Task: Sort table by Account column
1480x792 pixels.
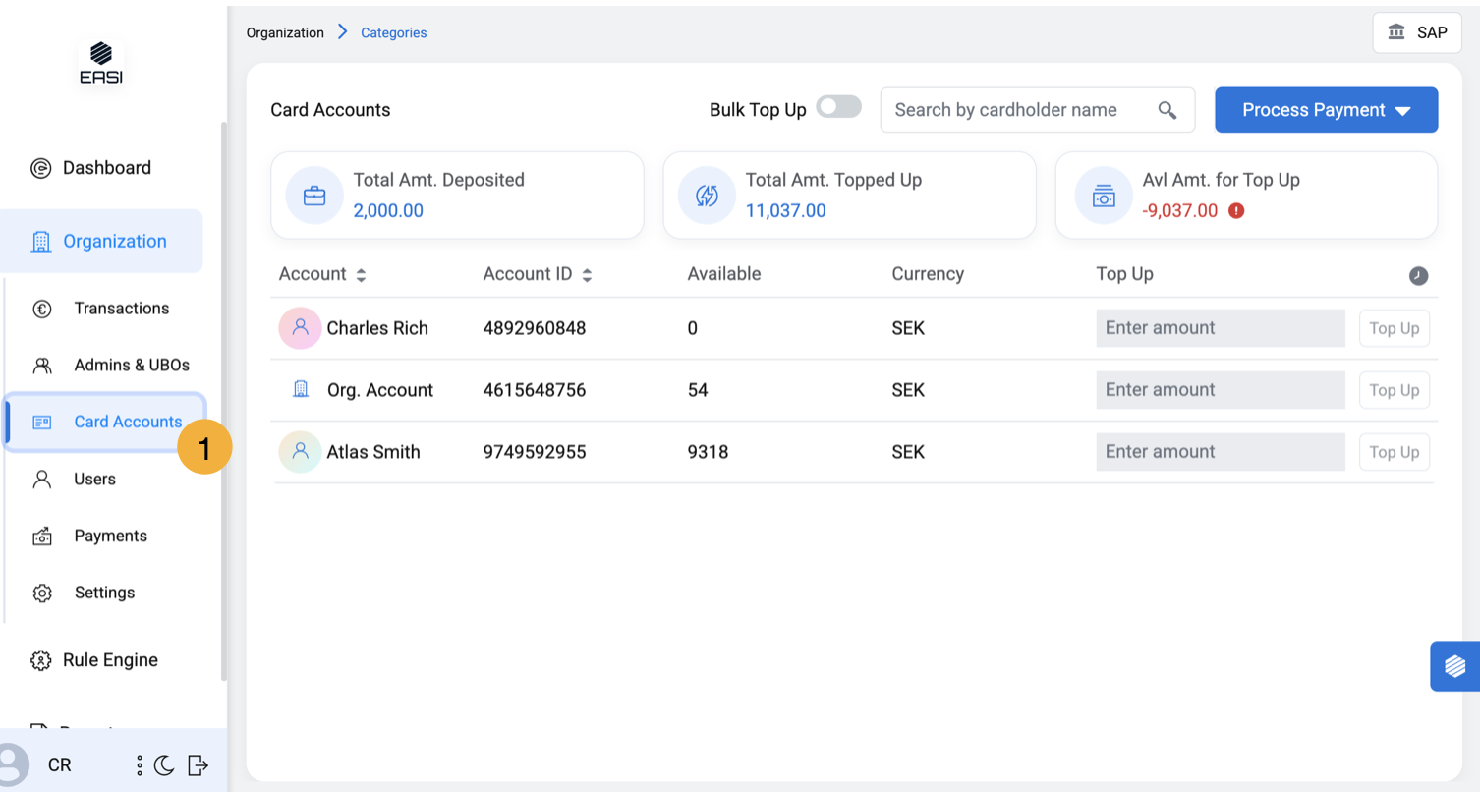Action: (361, 275)
